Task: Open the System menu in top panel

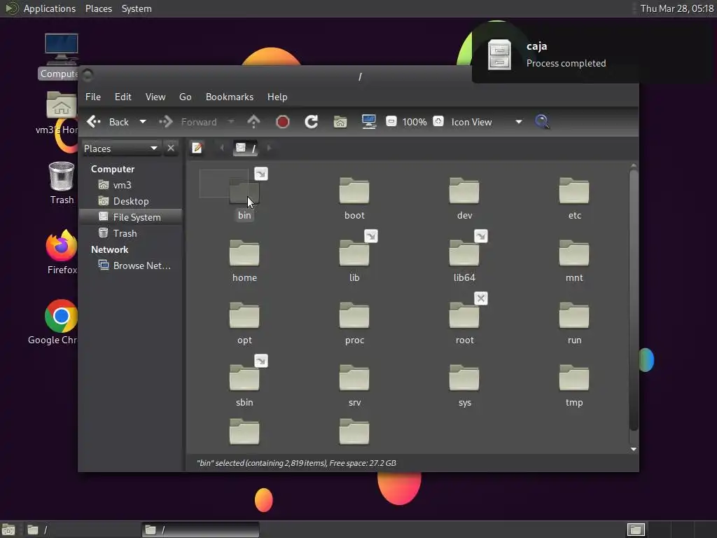Action: [x=137, y=8]
